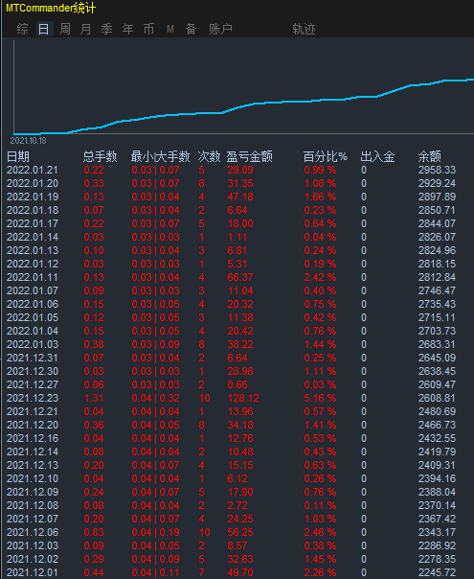Click profit 28.98 on 2021.12.30
This screenshot has height=579, width=474.
[240, 372]
